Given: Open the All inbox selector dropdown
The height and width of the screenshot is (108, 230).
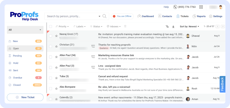Looking at the screenshot, I should pos(25,30).
